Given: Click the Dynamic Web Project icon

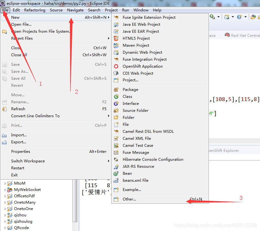Looking at the screenshot, I should pyautogui.click(x=116, y=52).
